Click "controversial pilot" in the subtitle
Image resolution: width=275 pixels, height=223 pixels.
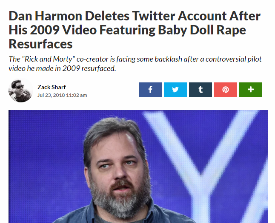click(x=225, y=59)
